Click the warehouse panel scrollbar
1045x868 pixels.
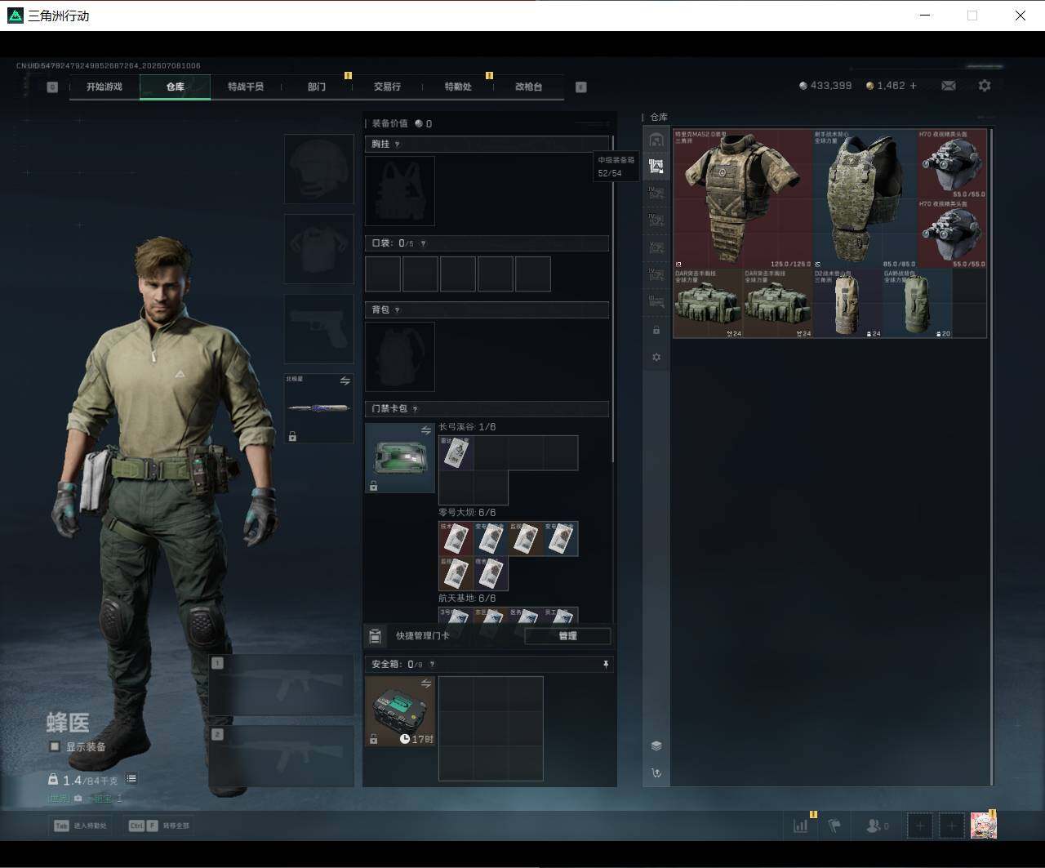click(991, 456)
